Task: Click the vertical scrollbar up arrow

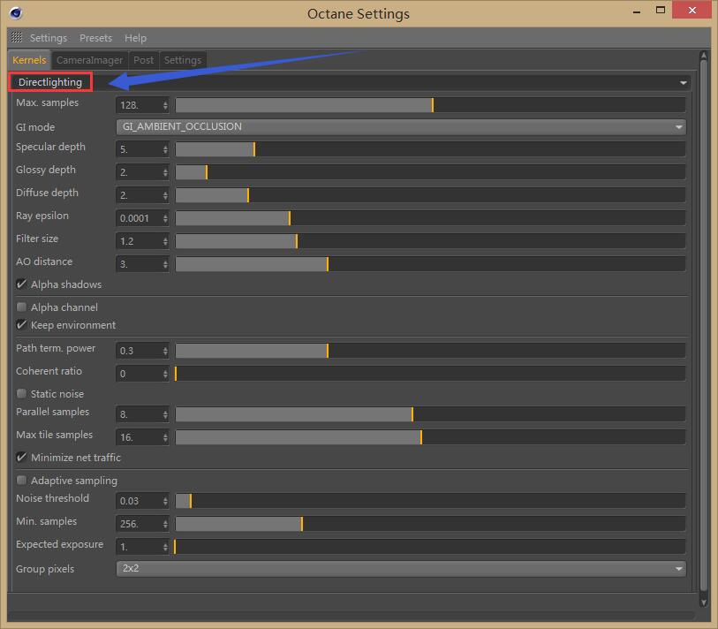Action: (x=704, y=56)
